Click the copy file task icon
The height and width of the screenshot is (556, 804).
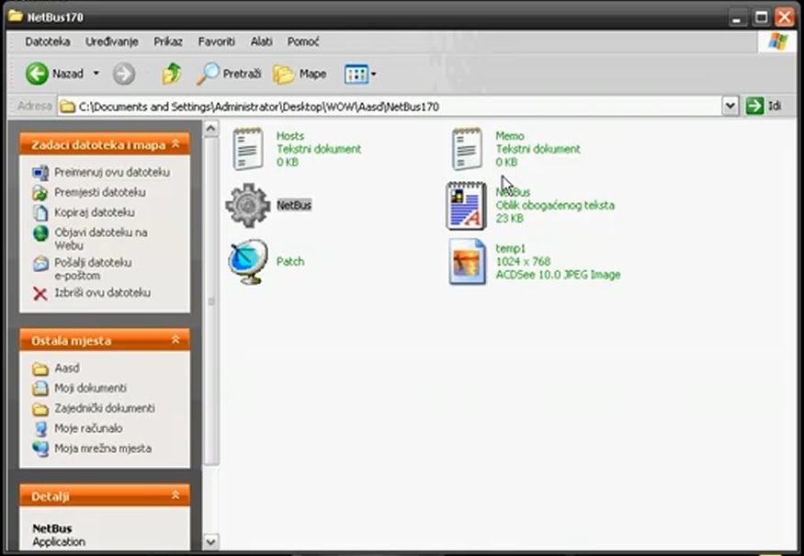pos(40,212)
